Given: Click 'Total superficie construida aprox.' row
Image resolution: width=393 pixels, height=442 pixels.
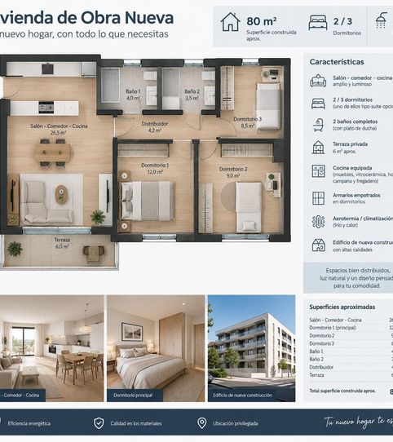Looking at the screenshot, I should click(351, 391).
